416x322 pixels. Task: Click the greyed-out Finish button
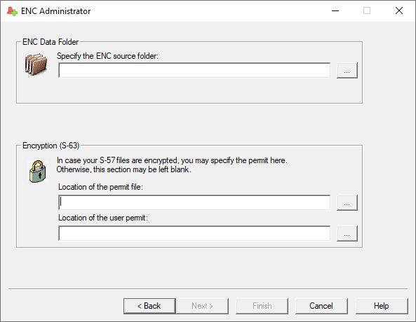262,306
